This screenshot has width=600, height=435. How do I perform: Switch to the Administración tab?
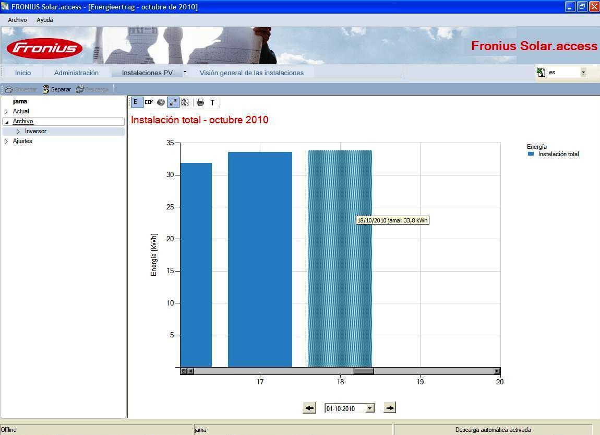click(76, 73)
